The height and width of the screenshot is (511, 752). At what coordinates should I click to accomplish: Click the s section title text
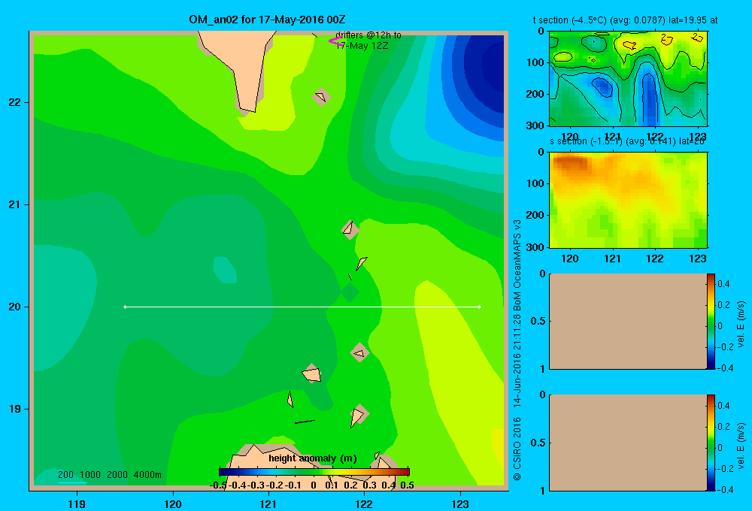[628, 141]
